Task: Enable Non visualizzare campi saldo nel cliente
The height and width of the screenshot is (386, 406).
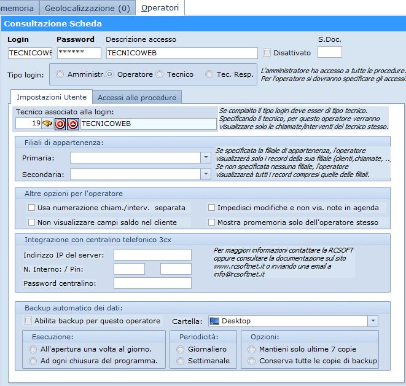Action: point(31,223)
